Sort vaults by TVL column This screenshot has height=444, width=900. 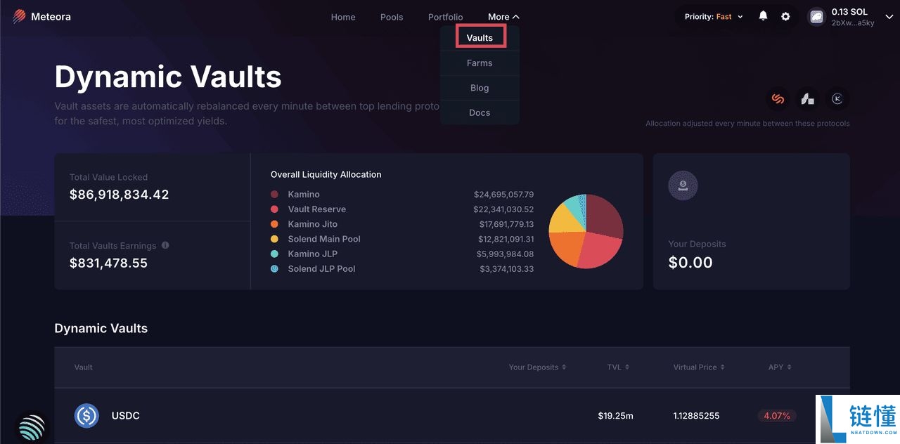(618, 367)
